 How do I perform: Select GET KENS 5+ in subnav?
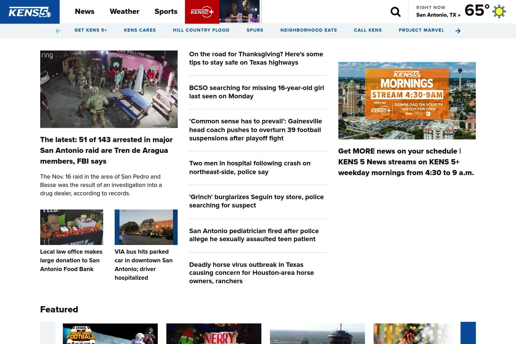[x=91, y=30]
